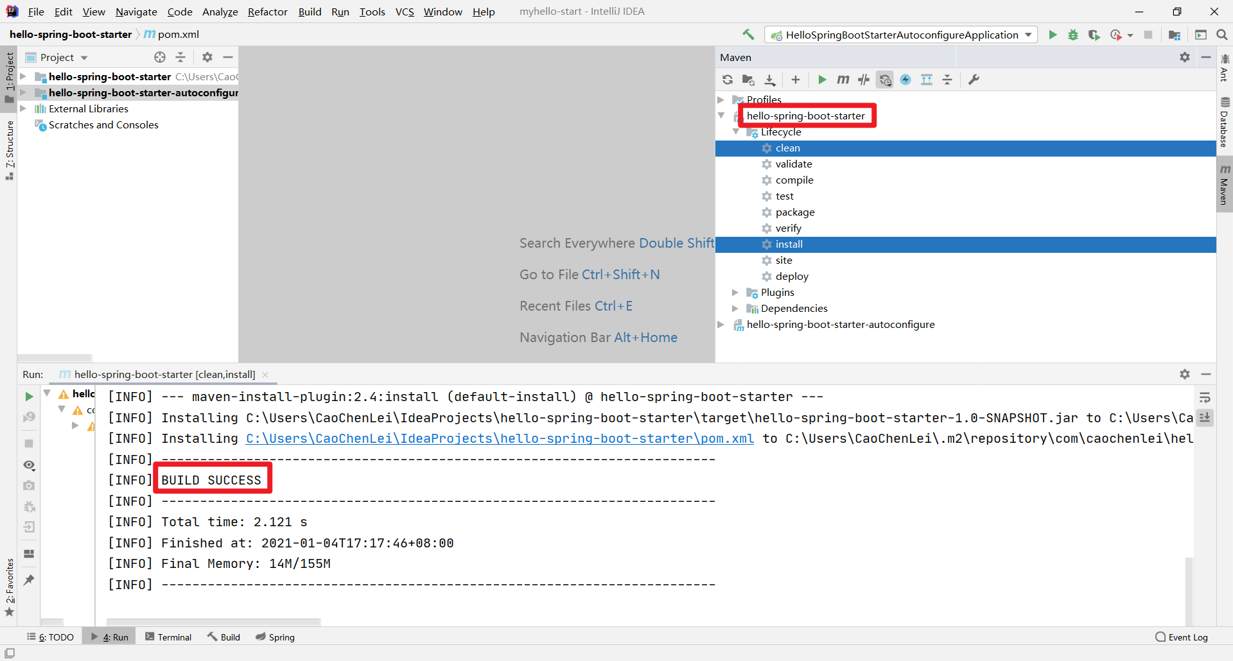
Task: Start debugging with the bug icon
Action: pyautogui.click(x=1073, y=35)
